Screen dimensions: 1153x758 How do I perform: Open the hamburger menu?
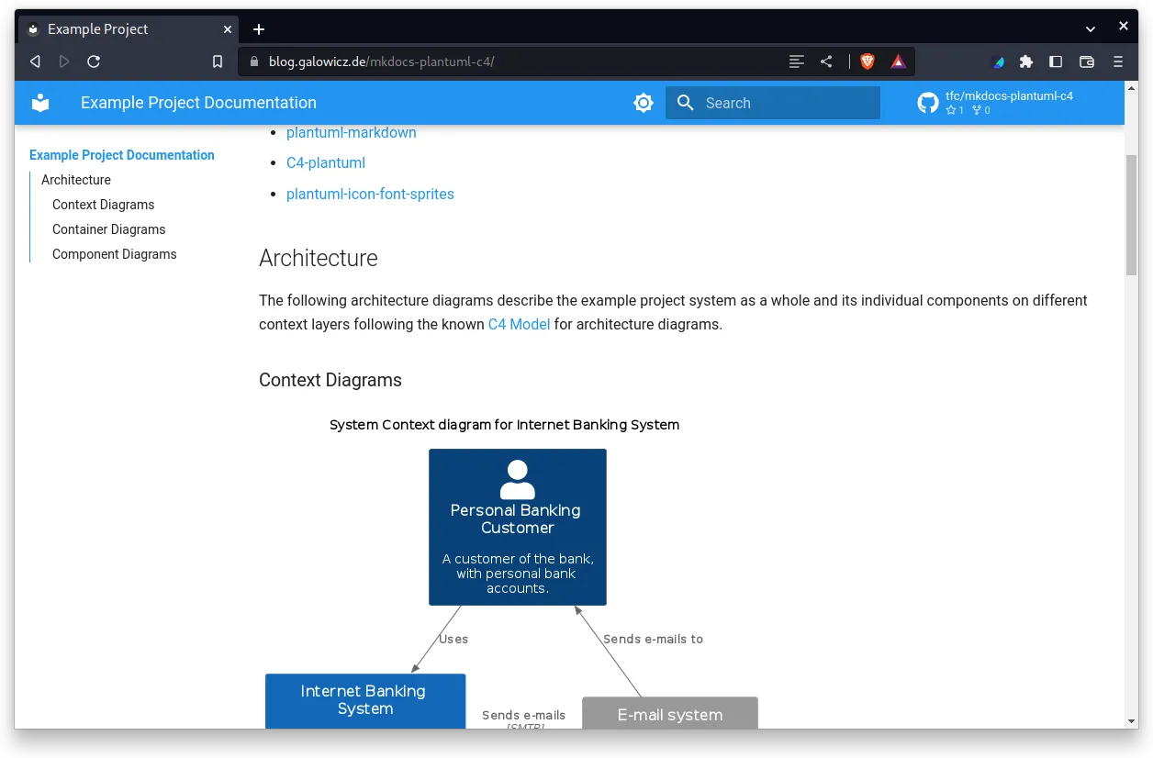(x=1118, y=61)
